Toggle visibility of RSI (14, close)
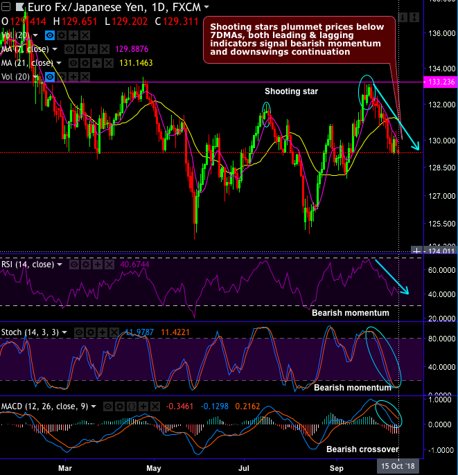Screen dimensions: 458x475 [74, 265]
